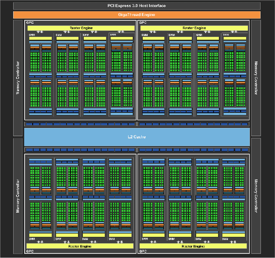
Task: Select the GPC label of the bottom-left cluster
Action: (x=29, y=251)
